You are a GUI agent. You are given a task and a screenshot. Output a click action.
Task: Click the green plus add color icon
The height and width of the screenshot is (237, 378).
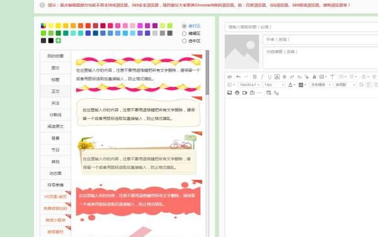(59, 40)
